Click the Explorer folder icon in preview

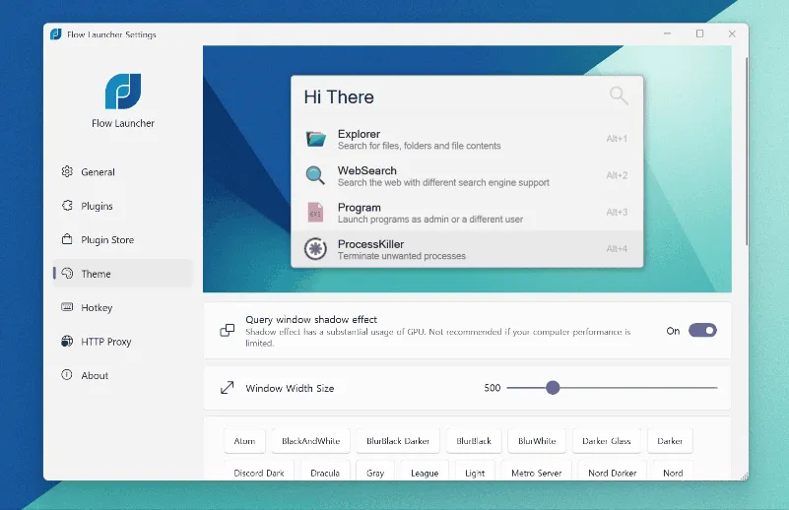[315, 139]
